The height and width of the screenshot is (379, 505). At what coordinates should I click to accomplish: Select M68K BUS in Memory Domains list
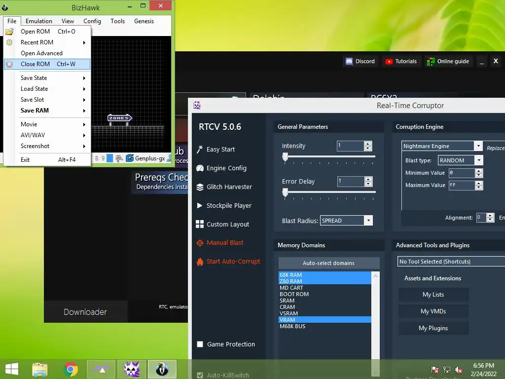tap(325, 326)
